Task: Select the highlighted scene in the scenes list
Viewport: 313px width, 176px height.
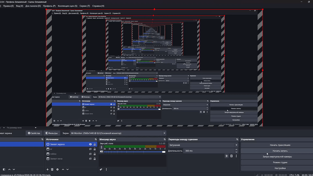Action: 22,144
